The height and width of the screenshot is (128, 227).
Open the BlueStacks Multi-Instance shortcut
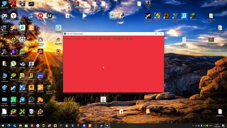[22, 78]
